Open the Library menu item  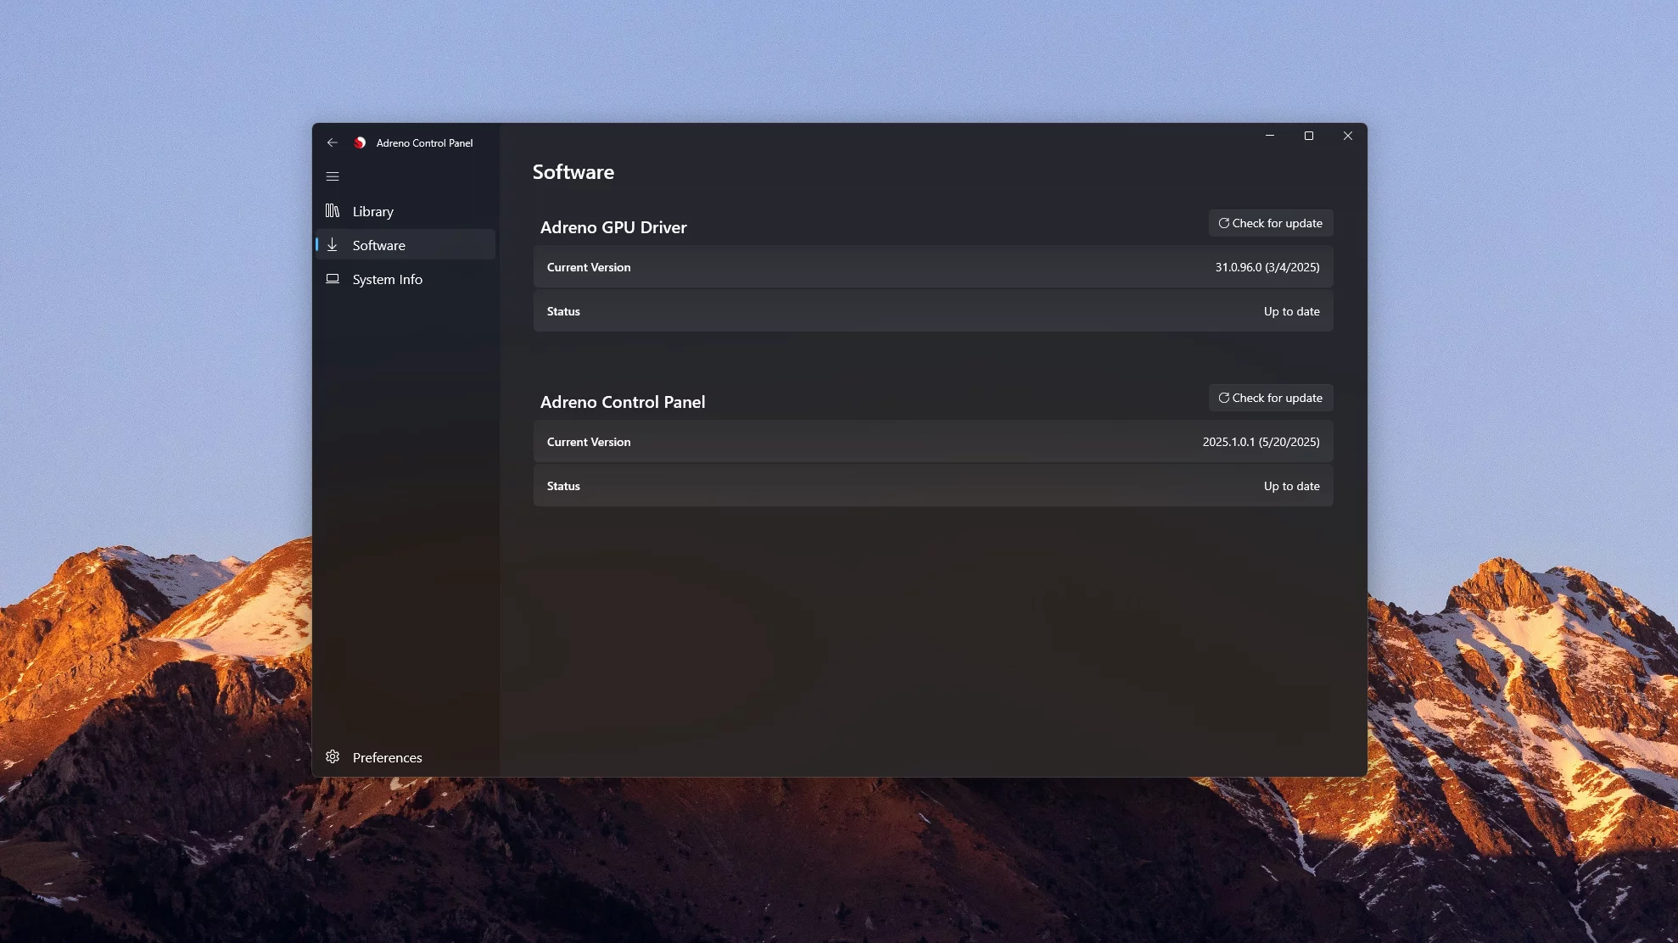coord(373,211)
